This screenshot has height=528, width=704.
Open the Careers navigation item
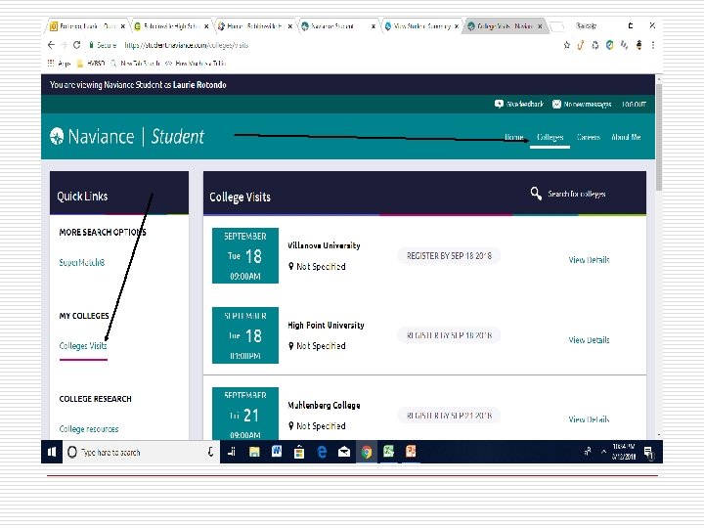pyautogui.click(x=589, y=137)
